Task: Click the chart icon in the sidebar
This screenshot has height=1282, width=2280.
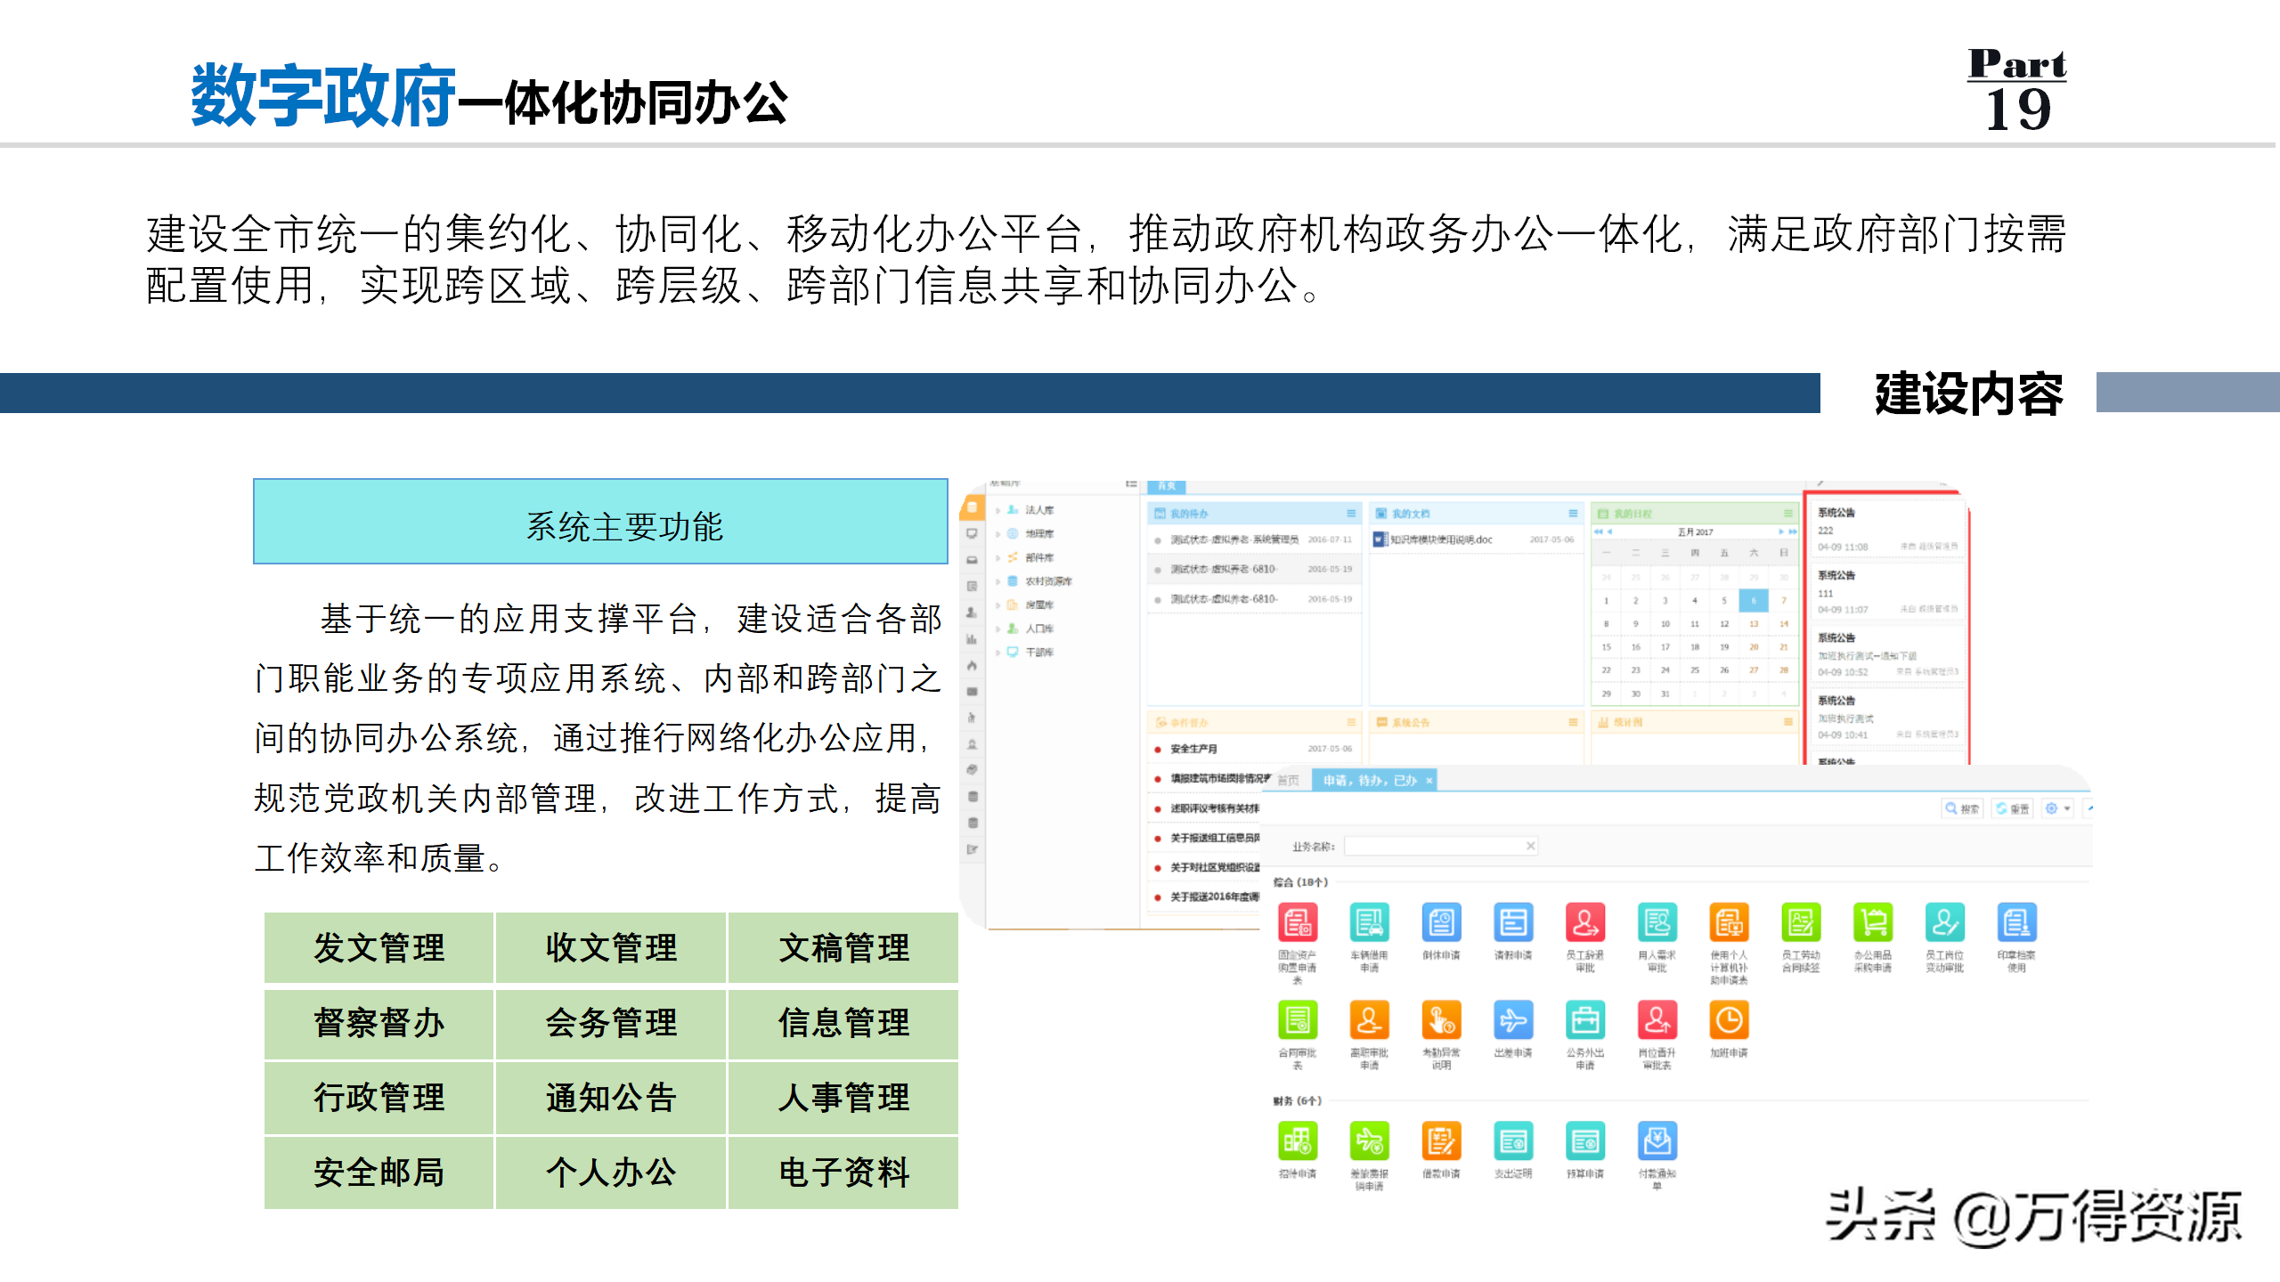Action: click(972, 639)
